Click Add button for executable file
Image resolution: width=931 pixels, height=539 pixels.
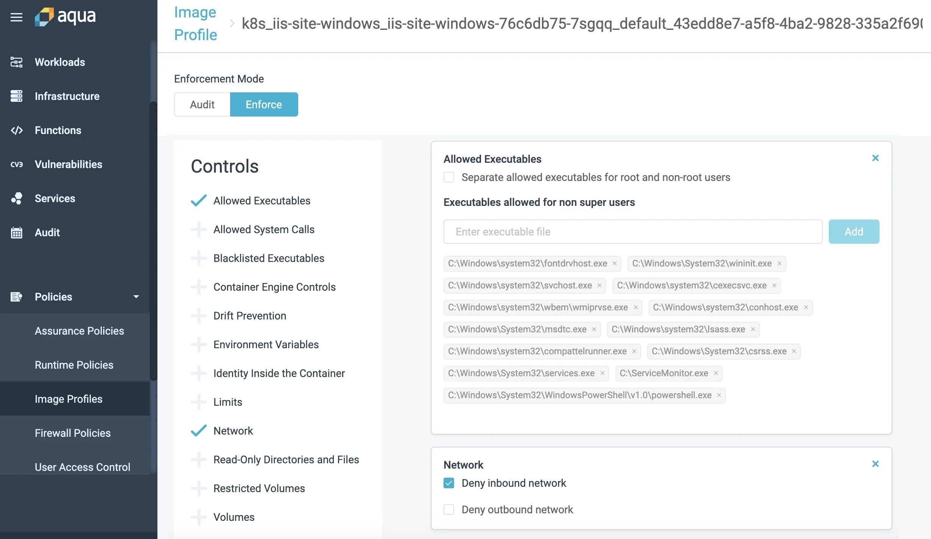[x=854, y=231]
